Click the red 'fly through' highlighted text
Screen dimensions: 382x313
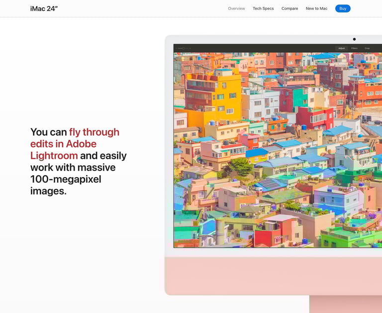coord(95,132)
